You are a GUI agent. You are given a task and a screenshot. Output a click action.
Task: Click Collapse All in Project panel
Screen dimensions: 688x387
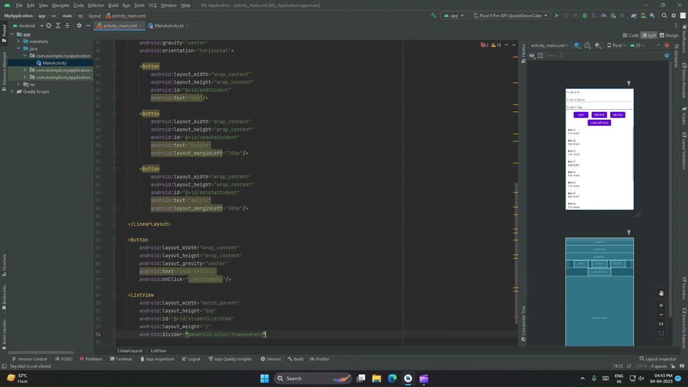(x=67, y=25)
